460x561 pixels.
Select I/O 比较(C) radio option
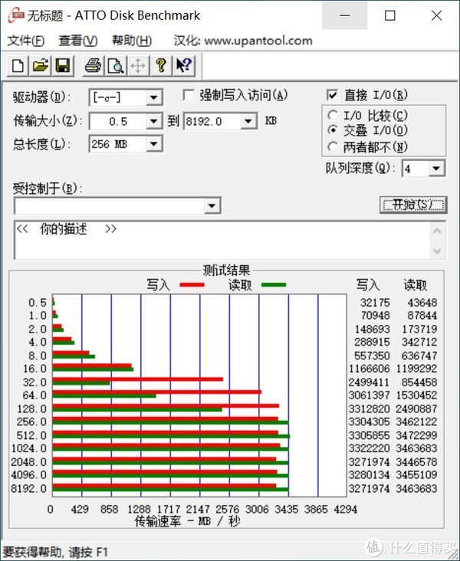(x=333, y=115)
